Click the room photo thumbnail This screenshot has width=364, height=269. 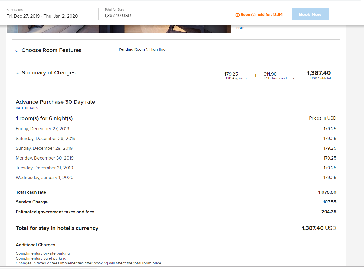tap(119, 29)
